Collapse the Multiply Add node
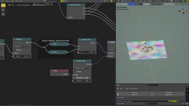Viewport: 189px width, 106px height. click(75, 61)
